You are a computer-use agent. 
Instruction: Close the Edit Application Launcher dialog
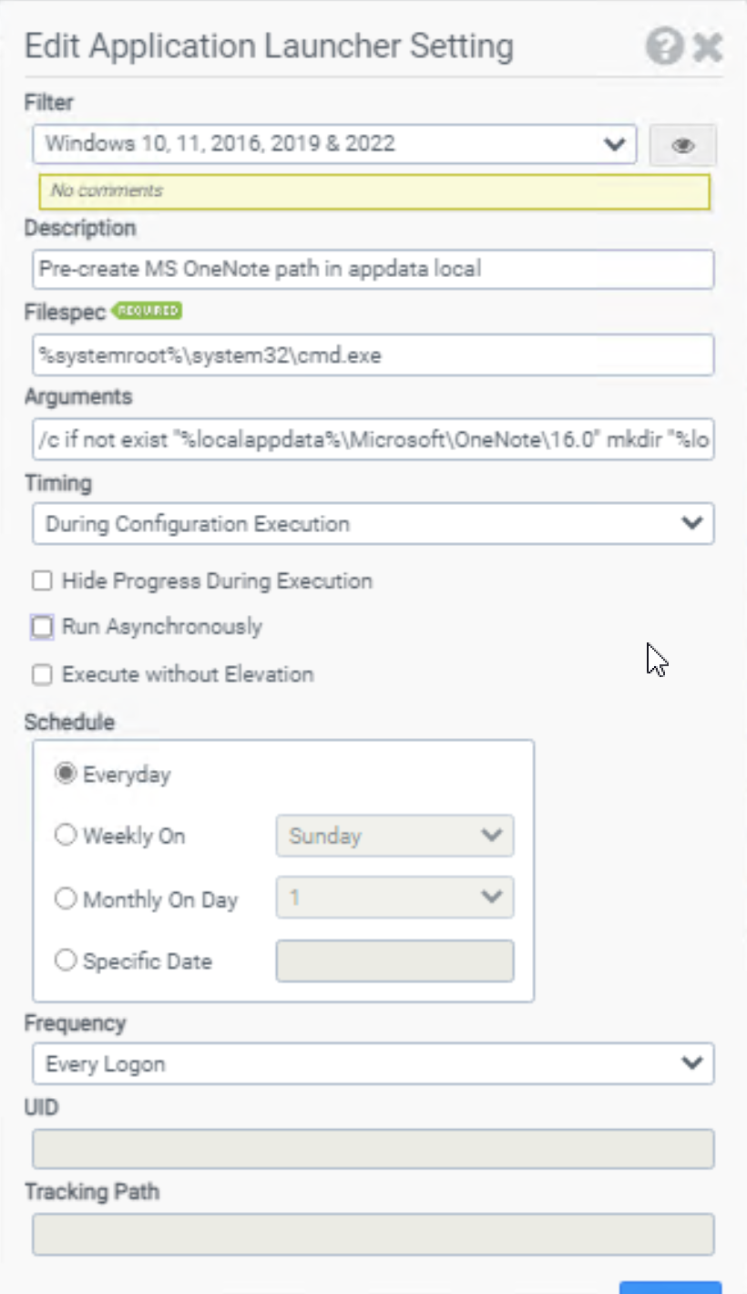pos(708,46)
